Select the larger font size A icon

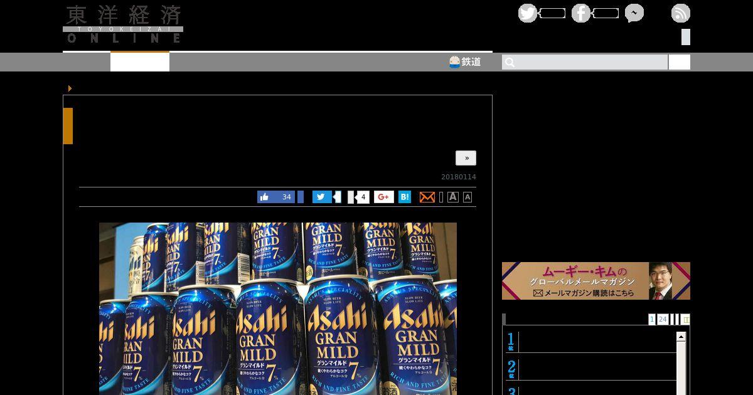[x=453, y=197]
